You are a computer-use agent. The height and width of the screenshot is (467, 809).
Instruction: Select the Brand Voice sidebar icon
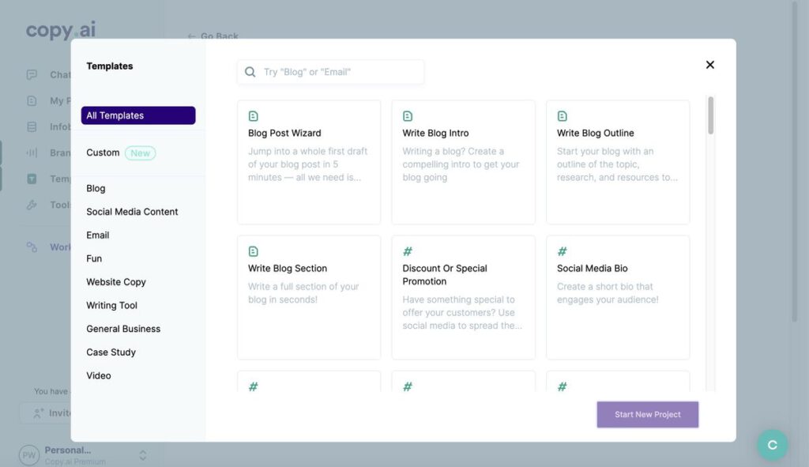(x=30, y=153)
